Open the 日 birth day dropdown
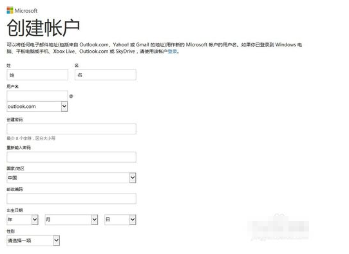 (120, 219)
